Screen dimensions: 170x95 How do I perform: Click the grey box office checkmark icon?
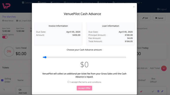coord(153,91)
